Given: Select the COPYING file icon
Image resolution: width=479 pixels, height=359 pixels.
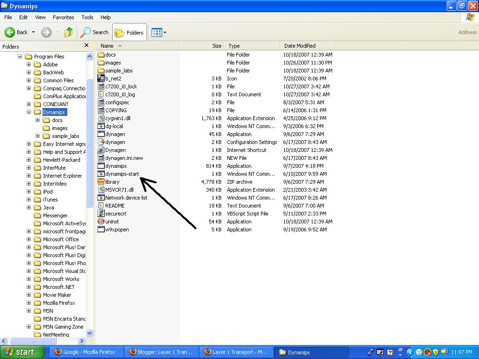Looking at the screenshot, I should 101,110.
